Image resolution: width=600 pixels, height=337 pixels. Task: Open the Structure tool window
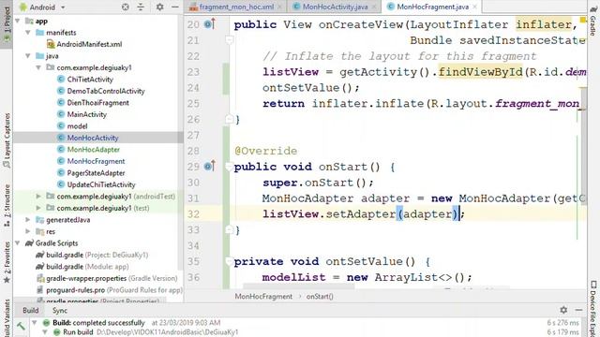coord(7,206)
